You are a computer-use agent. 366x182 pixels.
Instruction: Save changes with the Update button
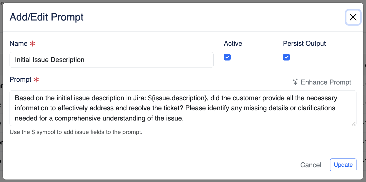pos(343,165)
